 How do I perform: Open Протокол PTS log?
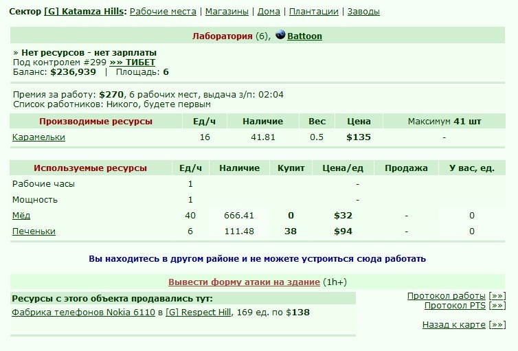click(455, 306)
